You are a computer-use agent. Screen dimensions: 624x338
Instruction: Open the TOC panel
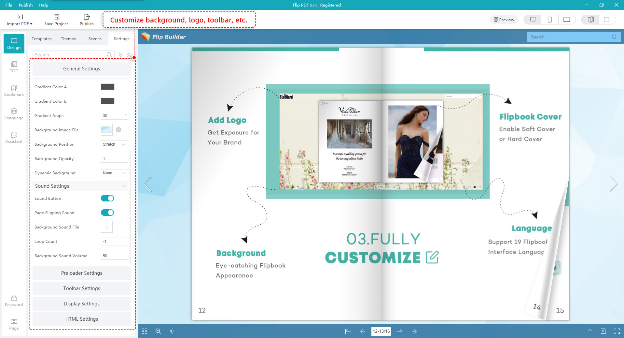(x=14, y=67)
